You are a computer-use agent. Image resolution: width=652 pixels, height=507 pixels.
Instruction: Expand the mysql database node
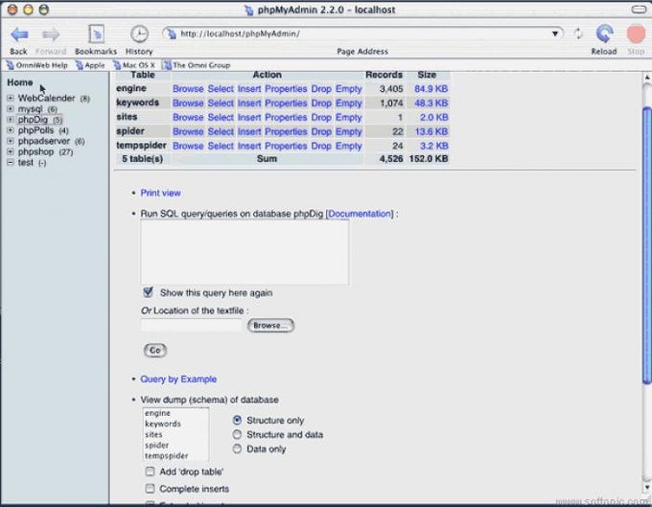tap(11, 109)
